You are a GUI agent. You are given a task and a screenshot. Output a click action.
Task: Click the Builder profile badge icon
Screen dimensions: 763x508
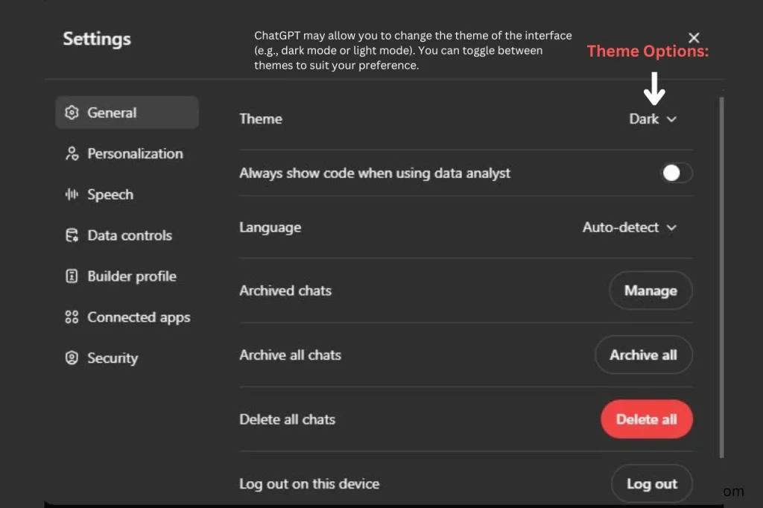(72, 276)
